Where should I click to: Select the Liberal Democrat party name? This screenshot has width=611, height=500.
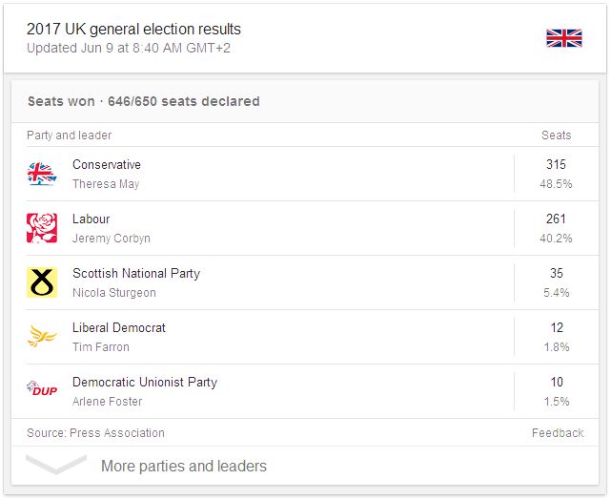pyautogui.click(x=119, y=328)
